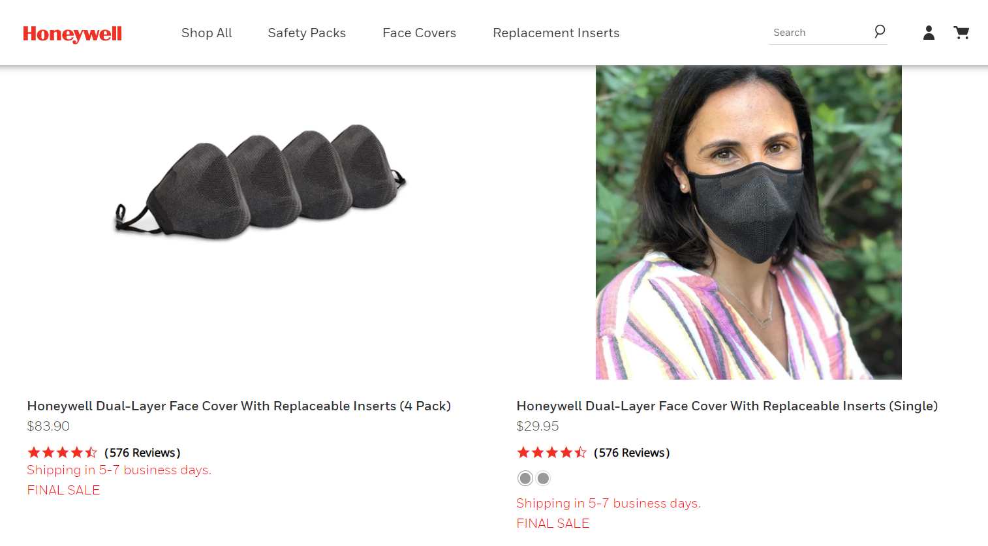View 576 Reviews for the 4 Pack
Image resolution: width=988 pixels, height=546 pixels.
(142, 453)
